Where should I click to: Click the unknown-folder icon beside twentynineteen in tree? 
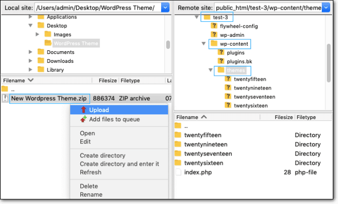[x=228, y=88]
